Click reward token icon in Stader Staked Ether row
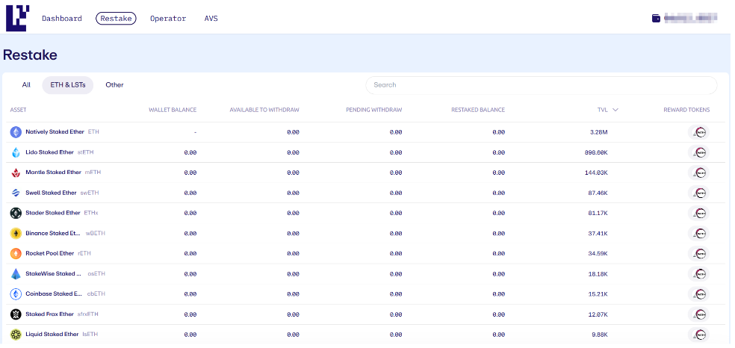This screenshot has width=735, height=348. [x=699, y=213]
